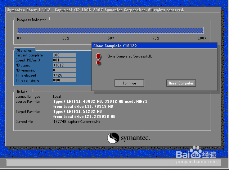The width and height of the screenshot is (229, 170).
Task: Click the 25% progress marker
Action: click(x=66, y=38)
